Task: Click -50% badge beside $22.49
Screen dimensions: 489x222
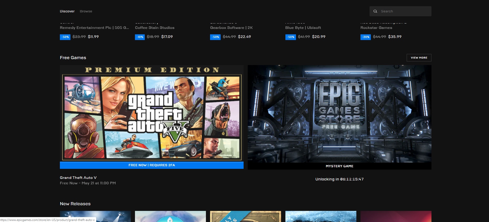Action: click(215, 37)
